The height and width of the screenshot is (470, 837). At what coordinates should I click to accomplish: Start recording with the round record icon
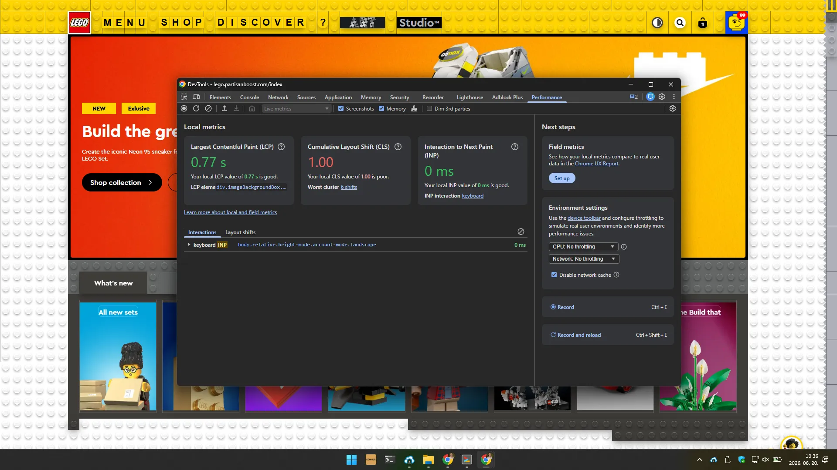184,108
